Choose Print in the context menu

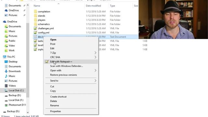(x=53, y=44)
